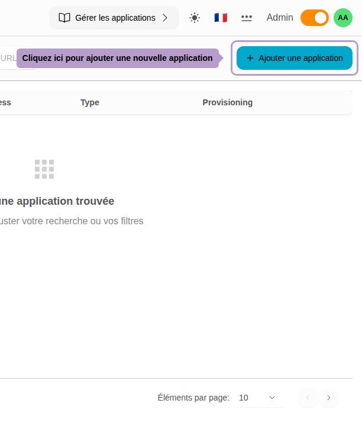This screenshot has height=426, width=362.
Task: Go to the previous page arrow
Action: [308, 398]
